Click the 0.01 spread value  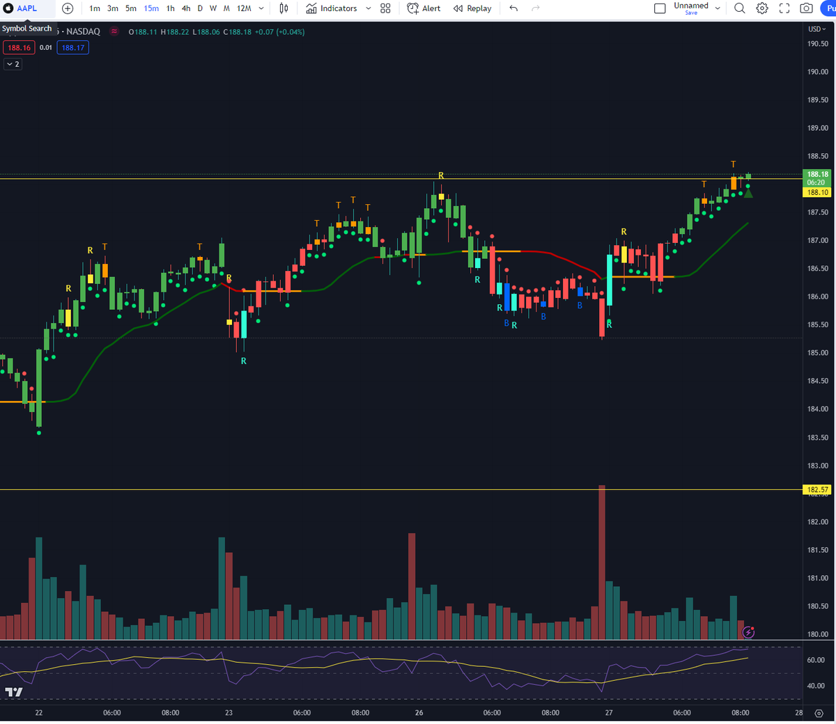(x=46, y=48)
